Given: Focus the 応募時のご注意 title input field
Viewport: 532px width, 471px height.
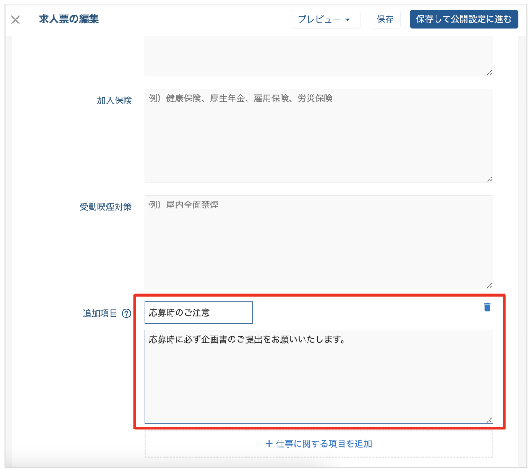Looking at the screenshot, I should pyautogui.click(x=199, y=313).
